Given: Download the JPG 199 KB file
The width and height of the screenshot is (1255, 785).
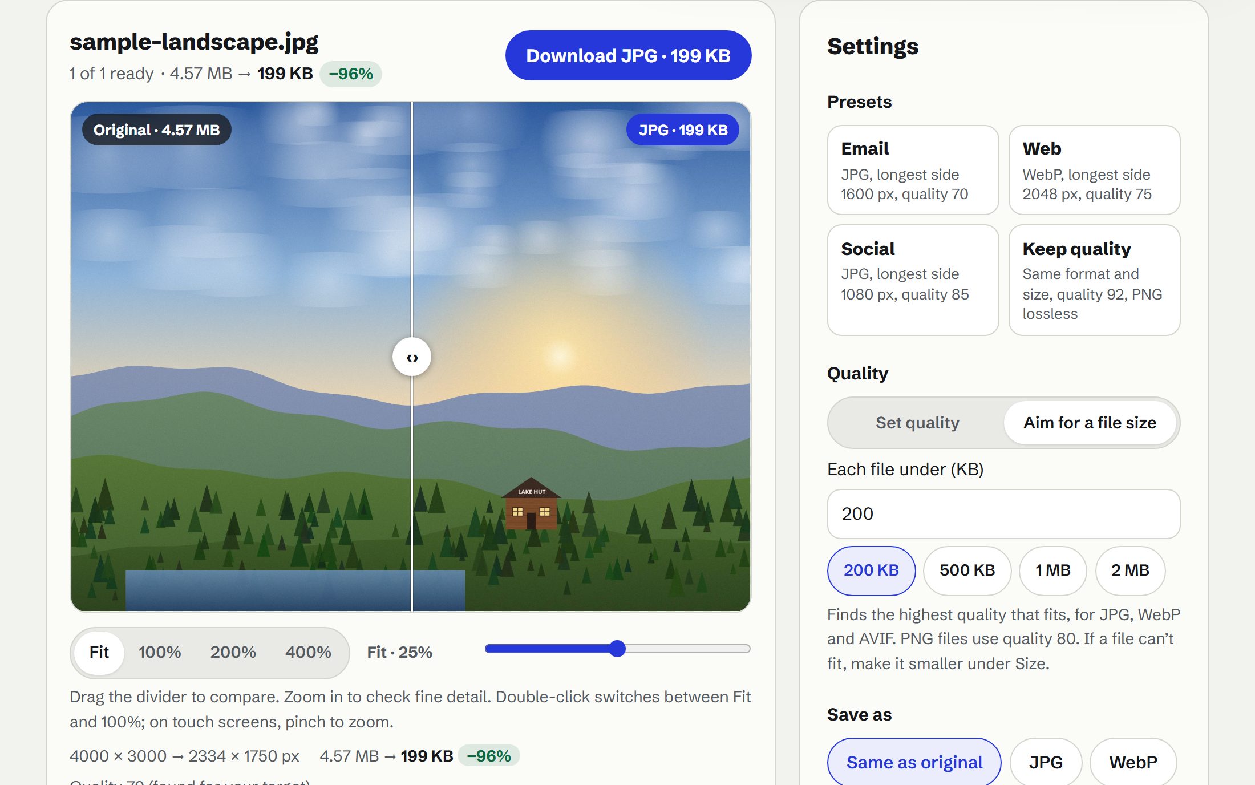Looking at the screenshot, I should pyautogui.click(x=628, y=55).
